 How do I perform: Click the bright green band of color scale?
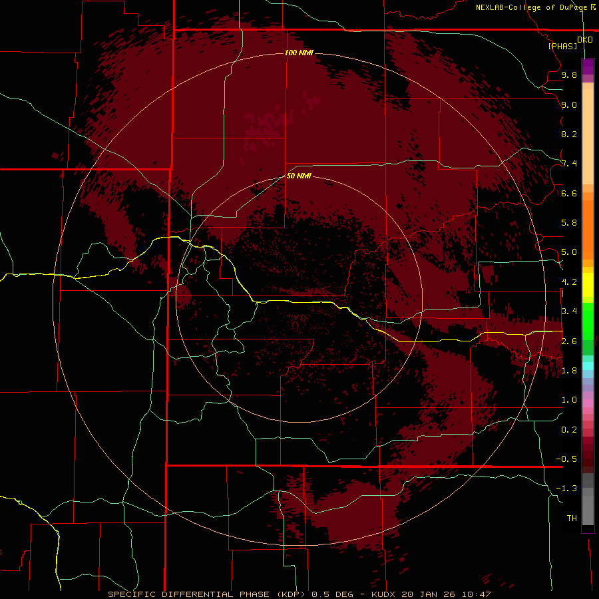click(588, 321)
